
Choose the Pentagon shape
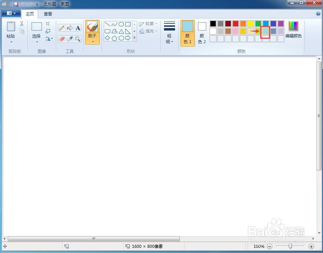click(x=114, y=38)
